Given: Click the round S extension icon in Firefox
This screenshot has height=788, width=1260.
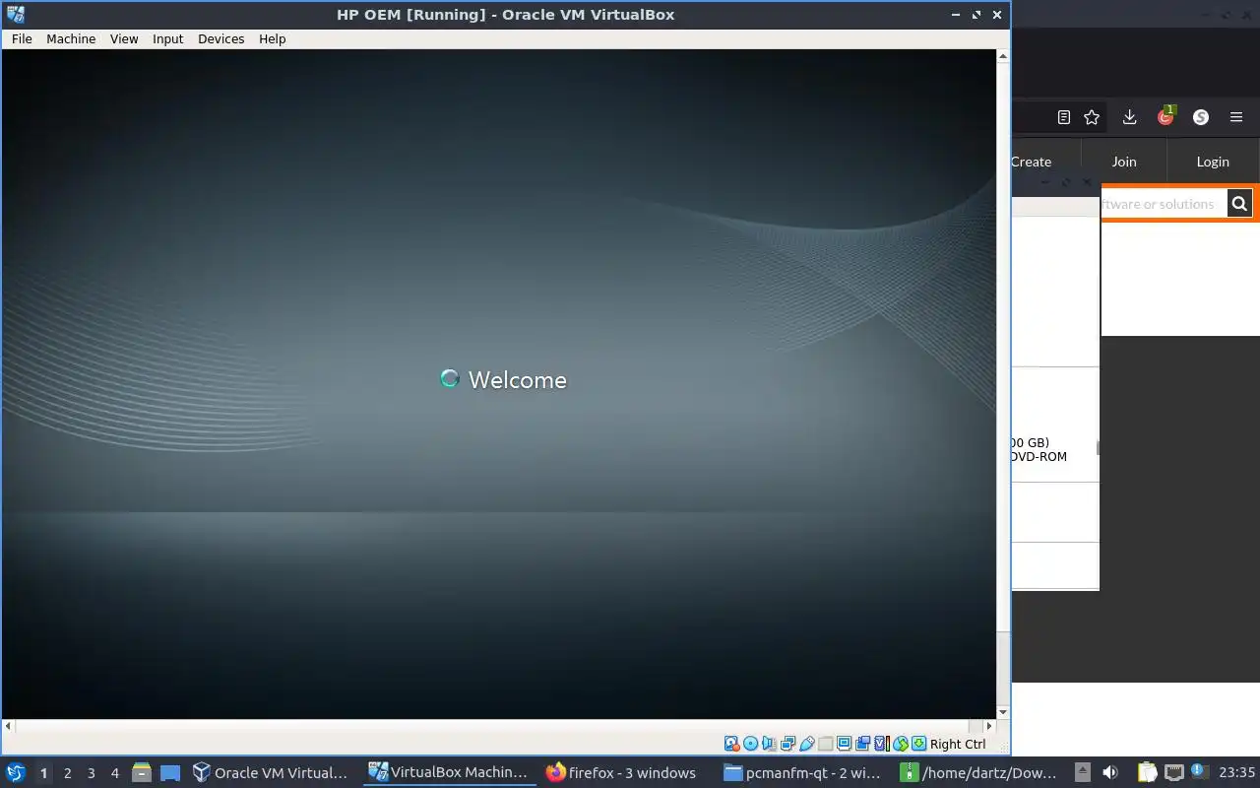Looking at the screenshot, I should click(x=1201, y=117).
